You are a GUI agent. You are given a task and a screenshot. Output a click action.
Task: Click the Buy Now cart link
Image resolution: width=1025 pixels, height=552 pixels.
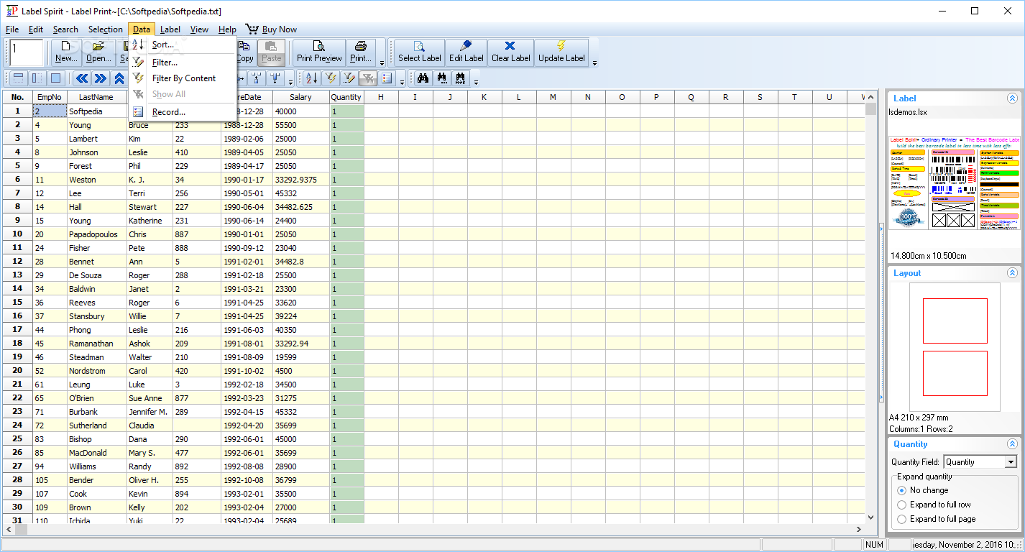pyautogui.click(x=272, y=29)
